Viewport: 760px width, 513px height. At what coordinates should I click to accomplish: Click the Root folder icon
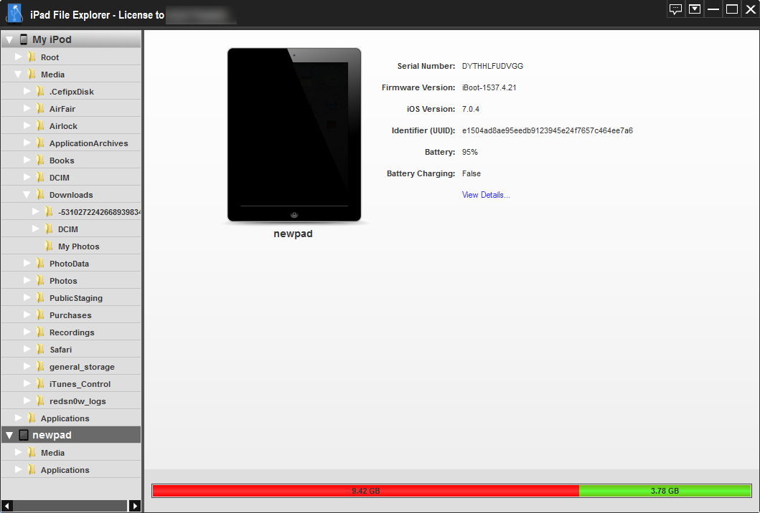pos(32,57)
